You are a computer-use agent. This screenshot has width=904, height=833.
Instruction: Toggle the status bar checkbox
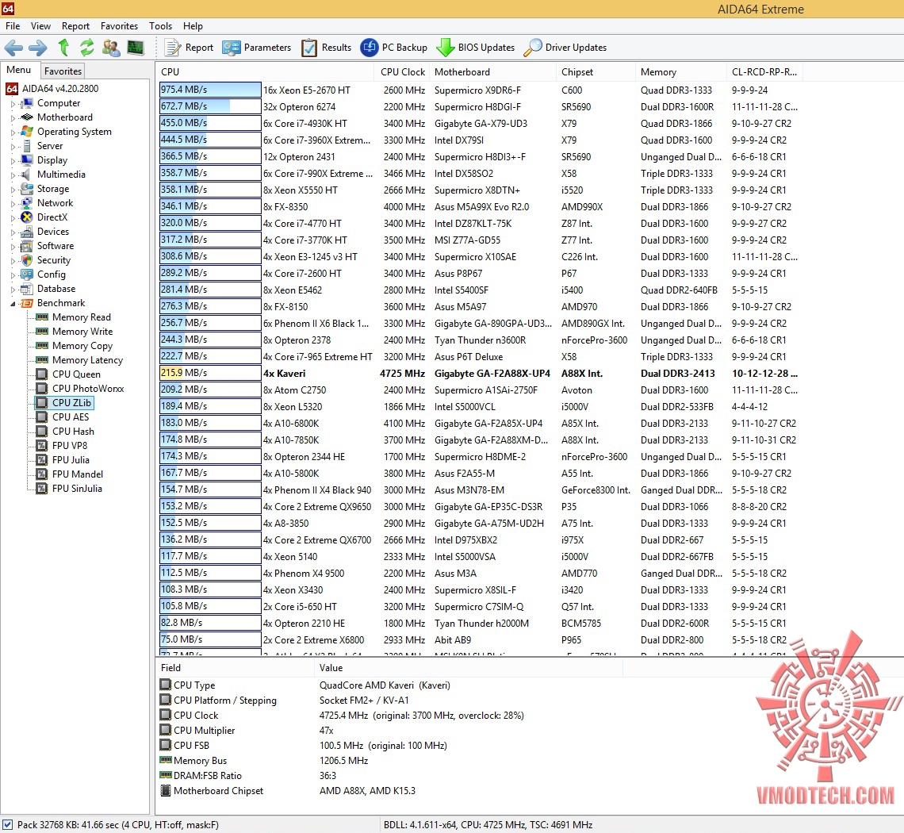click(7, 824)
